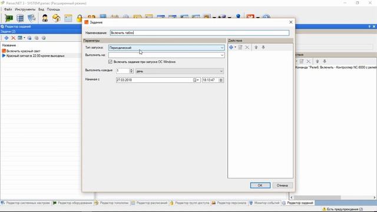Click the last tasks toolbar round icon

[44, 38]
